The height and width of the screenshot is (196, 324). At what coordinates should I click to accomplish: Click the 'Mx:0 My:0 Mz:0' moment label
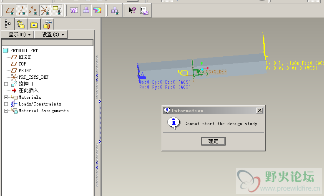coord(291,68)
